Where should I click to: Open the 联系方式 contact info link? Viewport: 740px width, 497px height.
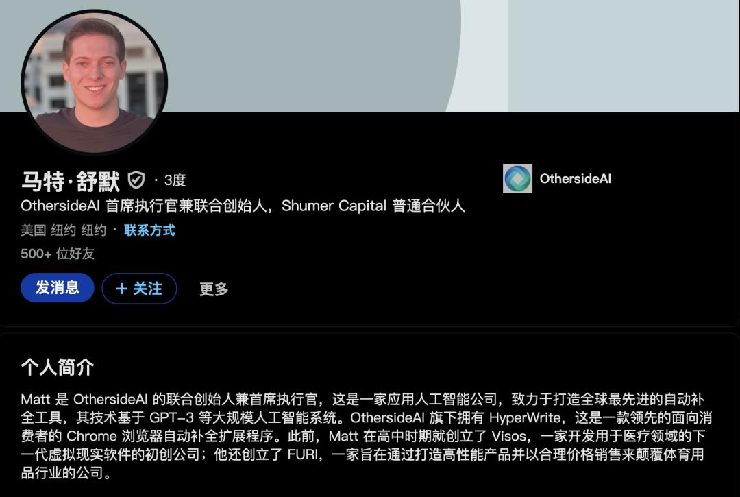[x=149, y=230]
